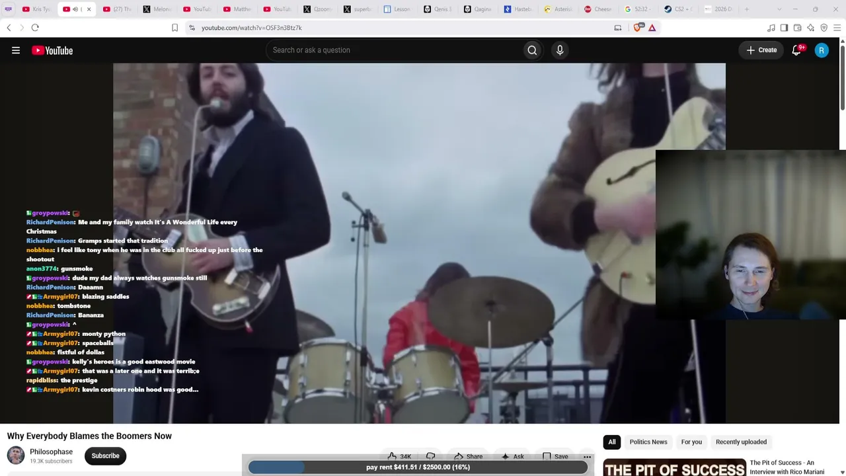
Task: Click the Ask button
Action: pos(512,456)
